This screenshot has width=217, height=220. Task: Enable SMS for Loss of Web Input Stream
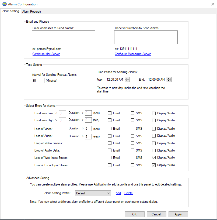coord(132,157)
